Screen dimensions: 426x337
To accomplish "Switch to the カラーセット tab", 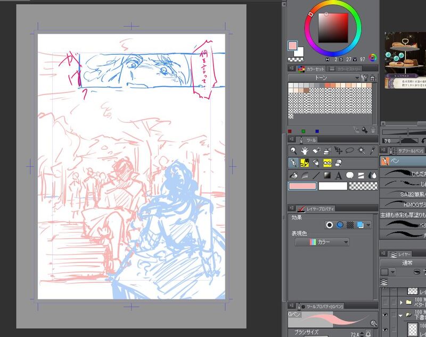I will (312, 69).
